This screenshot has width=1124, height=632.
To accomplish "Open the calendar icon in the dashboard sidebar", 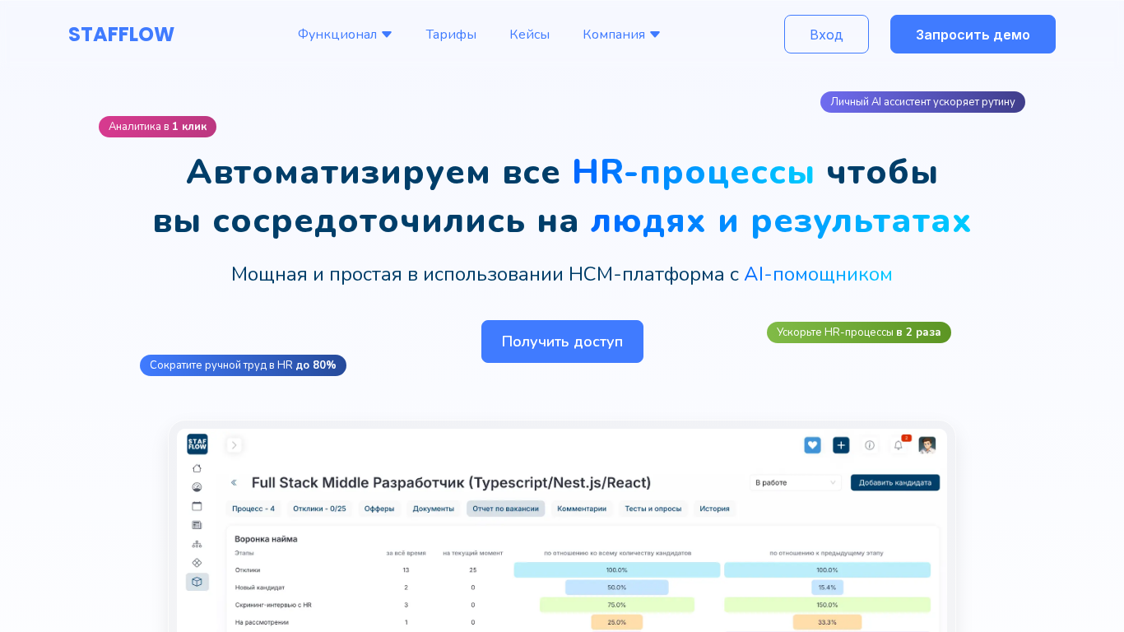I will pyautogui.click(x=197, y=506).
